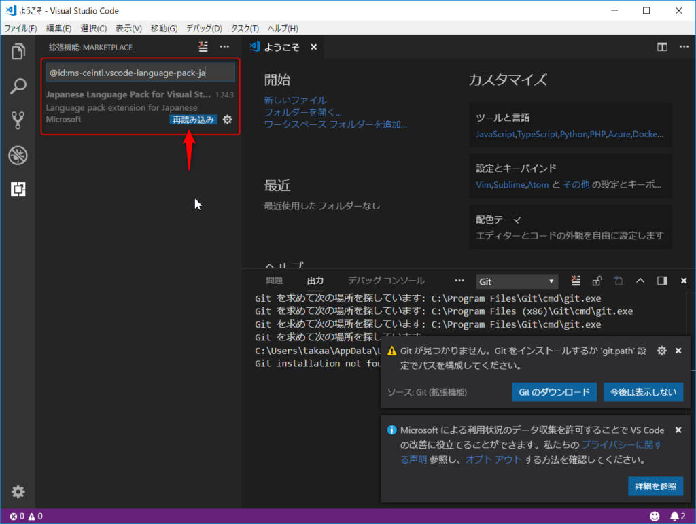Open the 編集(E) menu
Screen dimensions: 696x524
point(58,29)
